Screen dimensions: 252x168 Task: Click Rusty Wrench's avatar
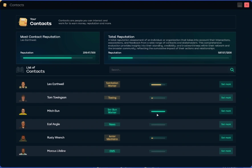coord(23,138)
